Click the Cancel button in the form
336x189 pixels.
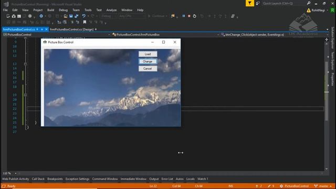pyautogui.click(x=148, y=69)
